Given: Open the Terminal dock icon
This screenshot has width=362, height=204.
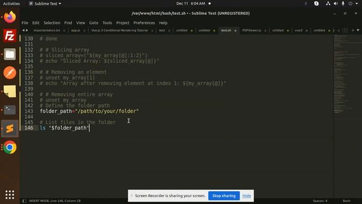Looking at the screenshot, I should point(10,110).
